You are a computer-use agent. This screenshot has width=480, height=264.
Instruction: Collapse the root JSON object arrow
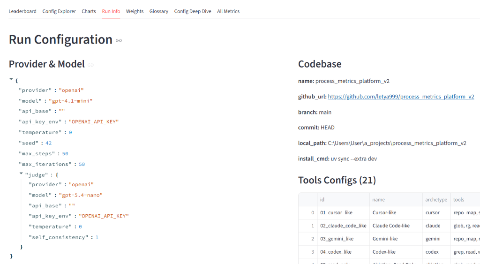coord(11,79)
